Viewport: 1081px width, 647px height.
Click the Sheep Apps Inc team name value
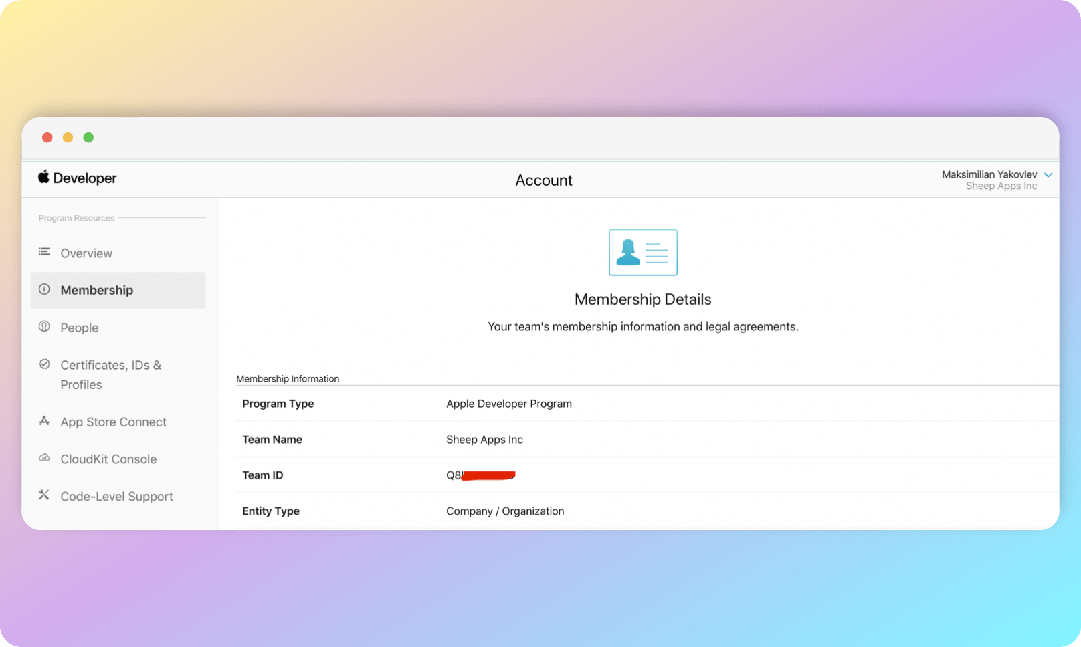click(x=484, y=440)
